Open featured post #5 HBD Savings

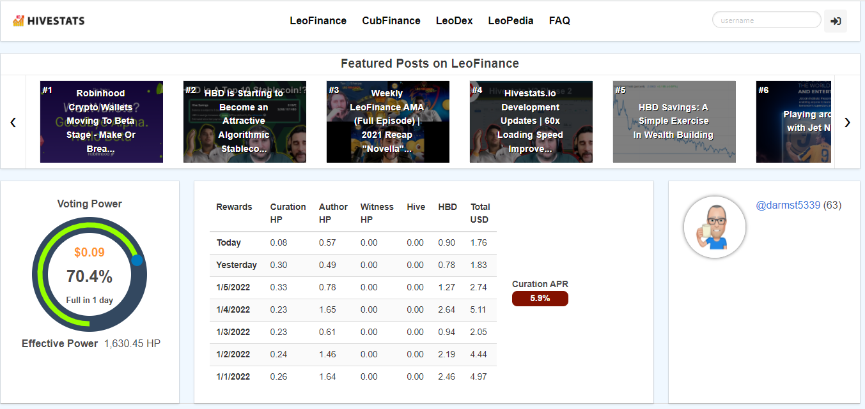point(674,122)
